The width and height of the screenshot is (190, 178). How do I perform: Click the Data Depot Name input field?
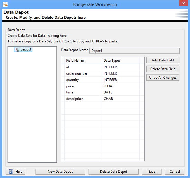tap(134, 51)
